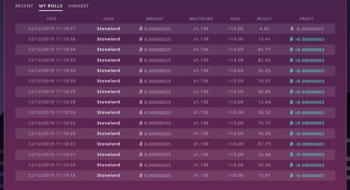Open Stonelord user link in 11:10:36 row

point(109,39)
